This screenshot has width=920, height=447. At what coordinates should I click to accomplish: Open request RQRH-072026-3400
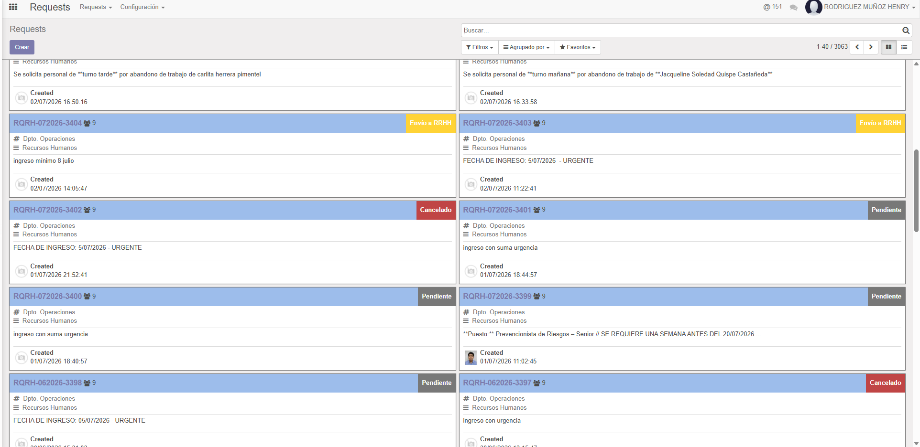pos(47,297)
